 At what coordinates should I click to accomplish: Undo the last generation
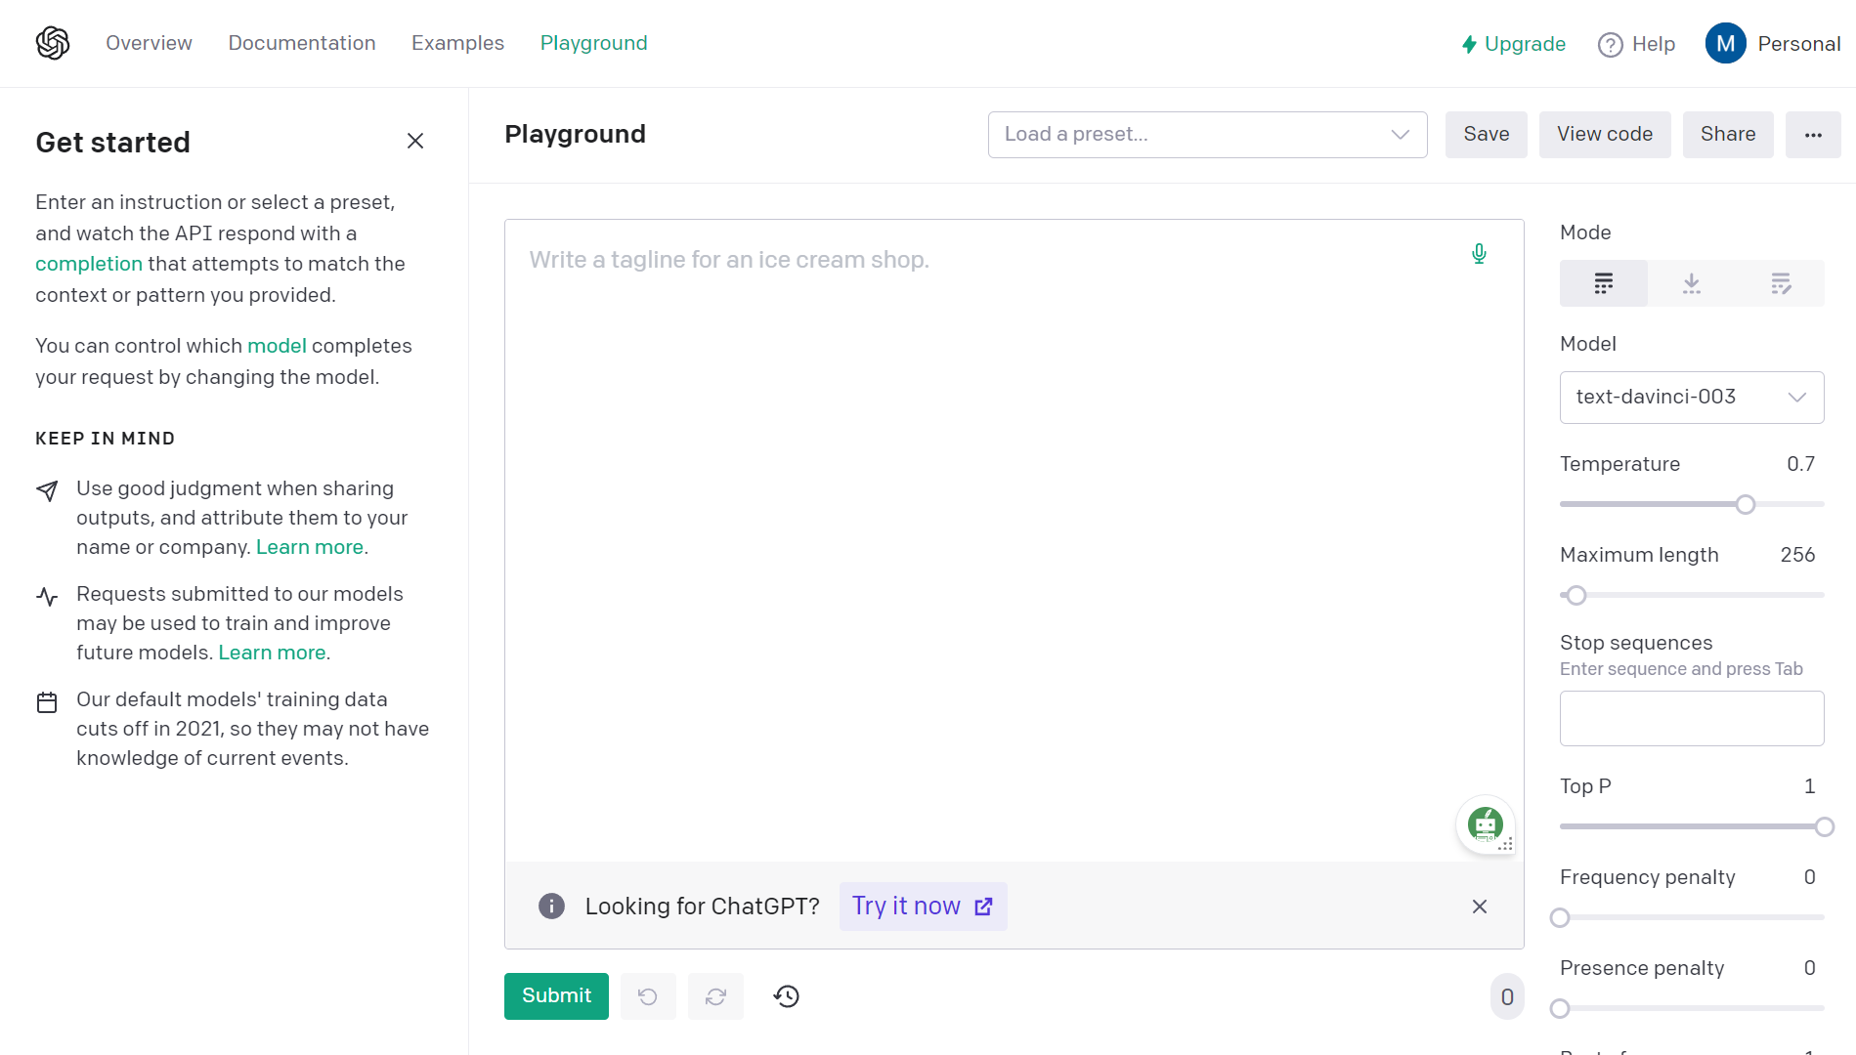tap(648, 995)
